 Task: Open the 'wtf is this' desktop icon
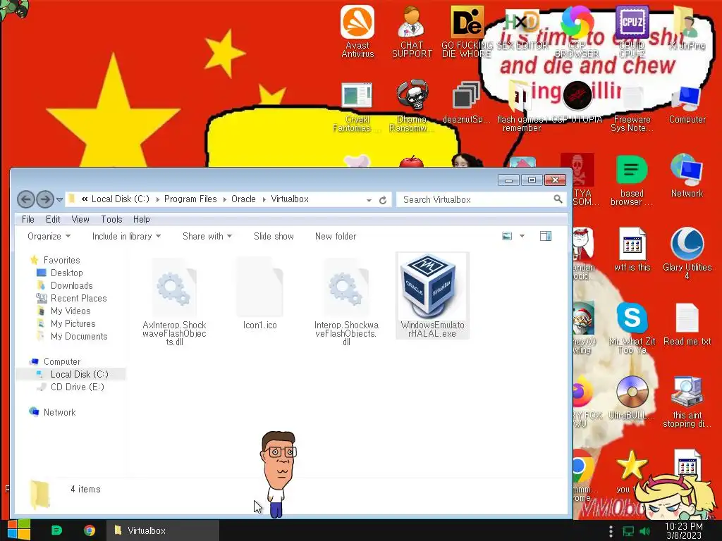click(x=632, y=249)
